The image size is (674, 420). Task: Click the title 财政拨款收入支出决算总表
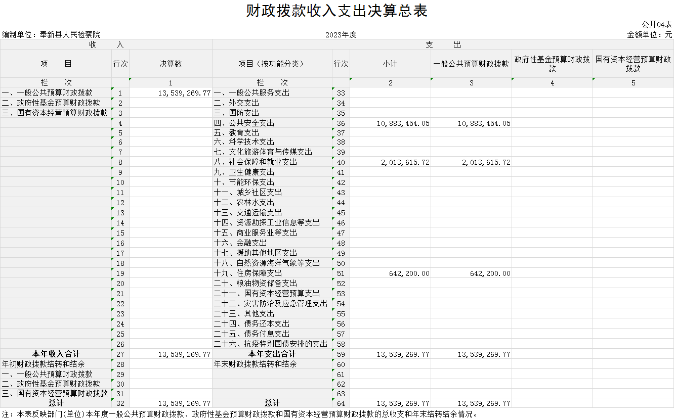click(337, 11)
